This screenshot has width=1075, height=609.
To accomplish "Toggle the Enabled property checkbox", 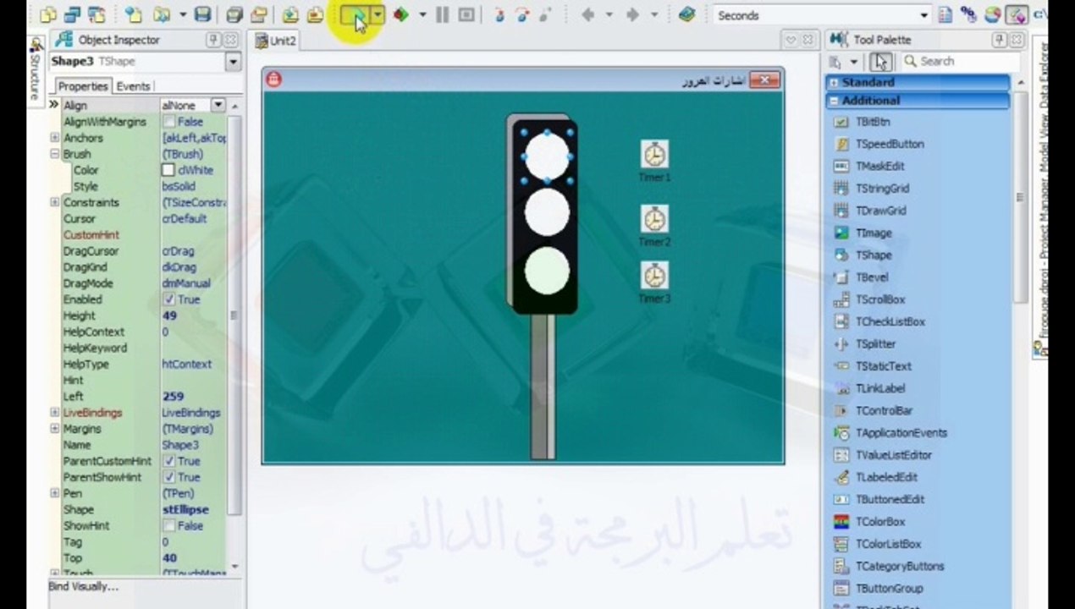I will point(169,299).
